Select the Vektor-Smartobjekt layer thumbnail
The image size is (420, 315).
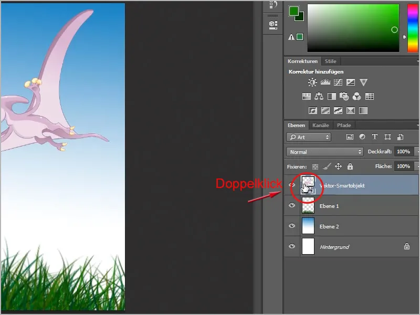pyautogui.click(x=308, y=185)
